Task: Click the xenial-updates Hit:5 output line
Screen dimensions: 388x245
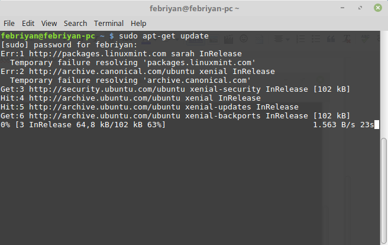Action: [149, 107]
